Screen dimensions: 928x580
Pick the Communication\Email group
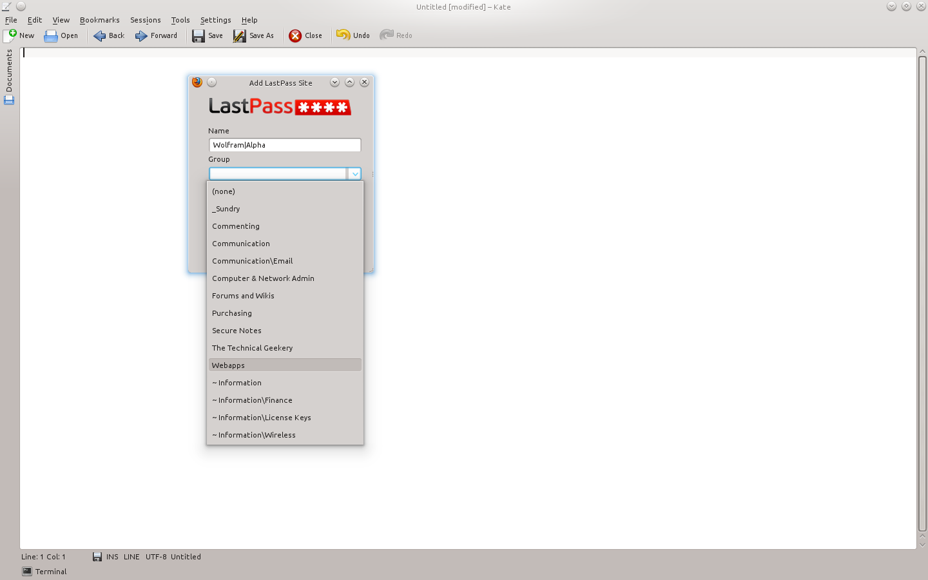[x=285, y=261]
